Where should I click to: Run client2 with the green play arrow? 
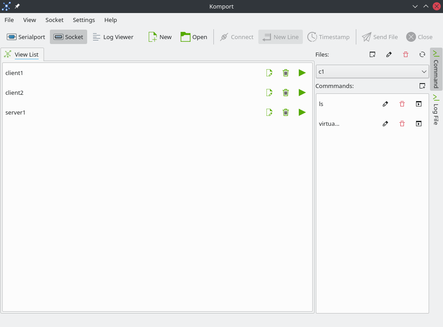coord(302,93)
